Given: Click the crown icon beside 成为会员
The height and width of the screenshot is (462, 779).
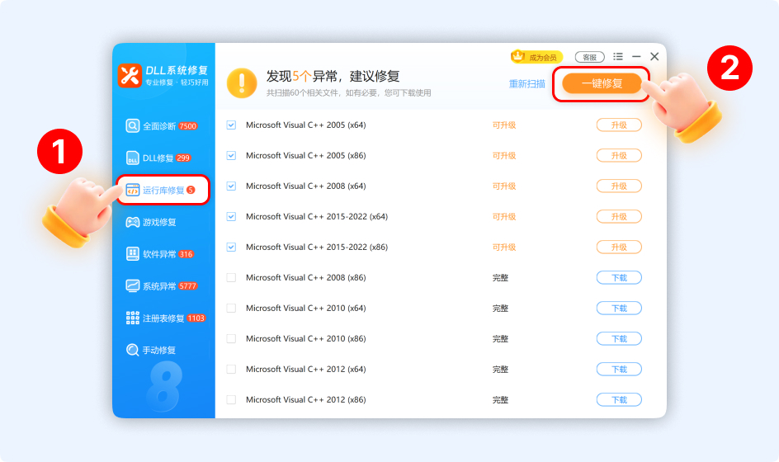Looking at the screenshot, I should [x=518, y=56].
